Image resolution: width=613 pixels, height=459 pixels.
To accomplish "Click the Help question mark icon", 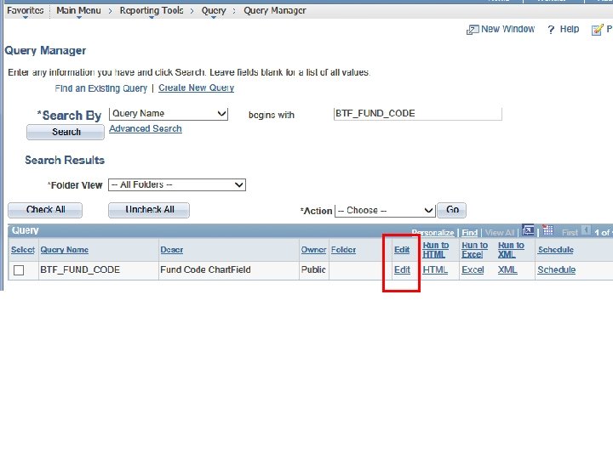I will (551, 30).
